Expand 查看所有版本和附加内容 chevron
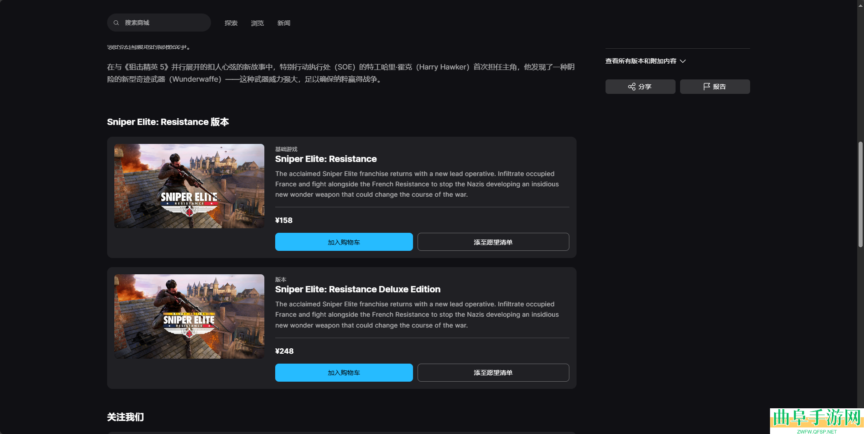 tap(683, 61)
